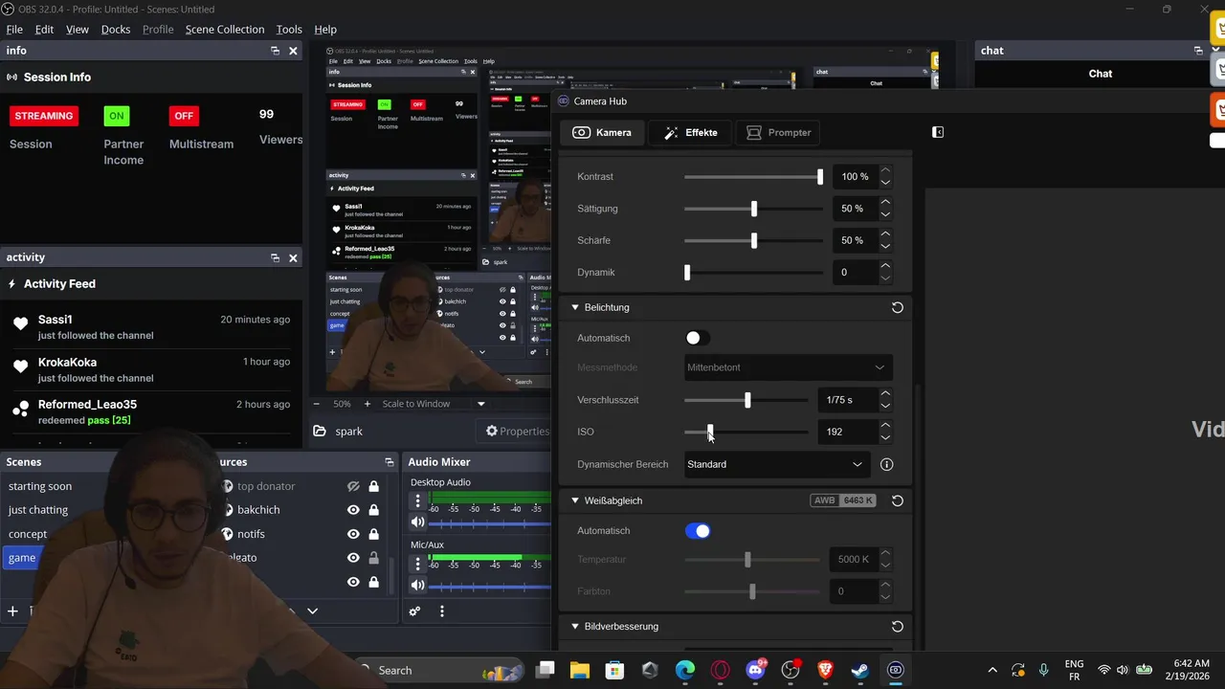Collapse the Bildverbesserung section
The height and width of the screenshot is (689, 1225).
coord(575,627)
